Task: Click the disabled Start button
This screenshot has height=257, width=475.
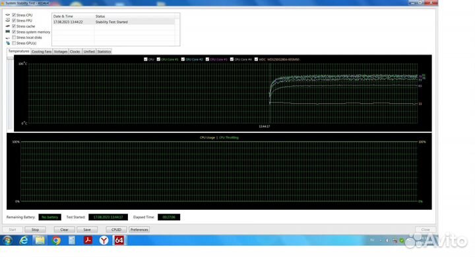Action: [13, 229]
